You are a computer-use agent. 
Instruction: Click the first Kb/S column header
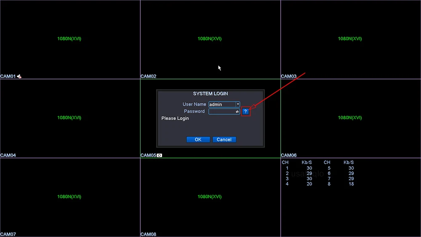point(306,162)
